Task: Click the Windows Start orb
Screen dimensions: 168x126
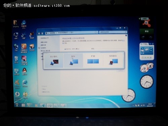Action: tap(17, 105)
